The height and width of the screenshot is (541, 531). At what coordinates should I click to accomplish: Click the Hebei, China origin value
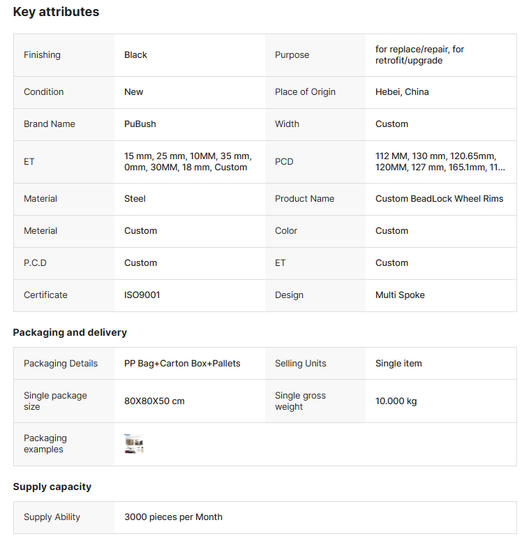click(402, 92)
